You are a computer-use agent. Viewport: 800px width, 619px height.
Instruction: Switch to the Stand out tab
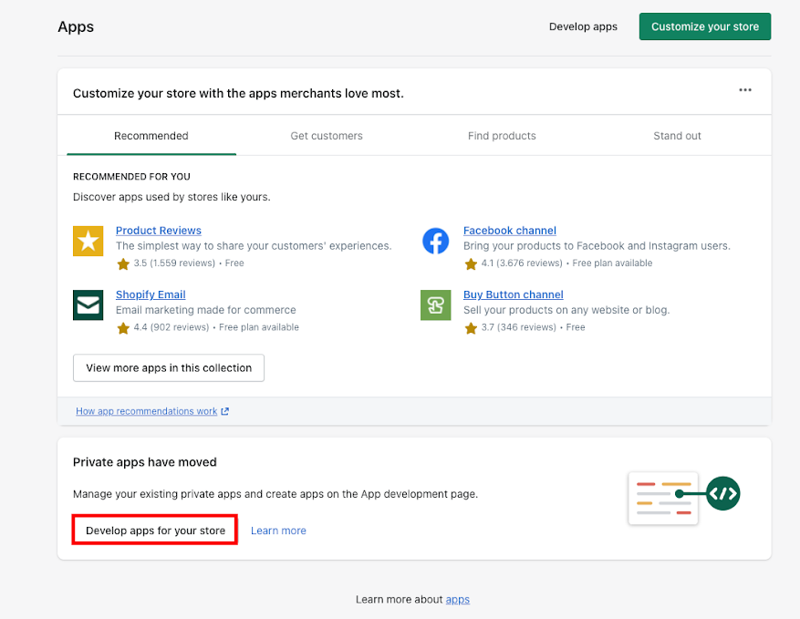tap(677, 135)
